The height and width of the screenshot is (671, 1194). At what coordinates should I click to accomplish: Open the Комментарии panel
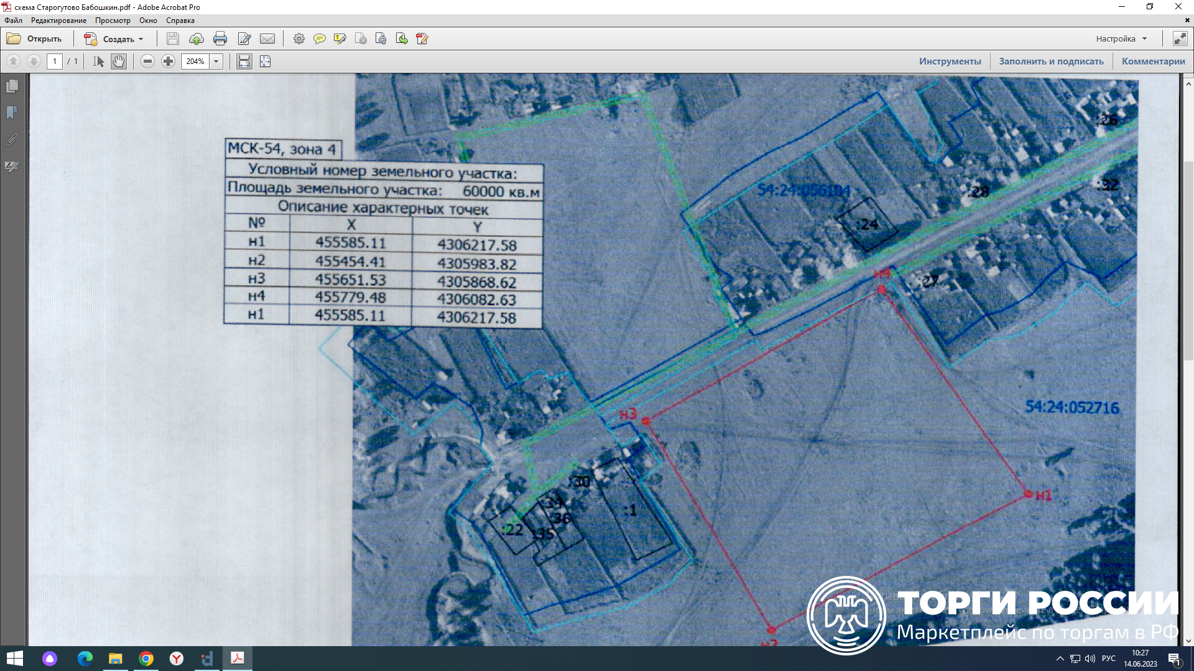(1153, 61)
